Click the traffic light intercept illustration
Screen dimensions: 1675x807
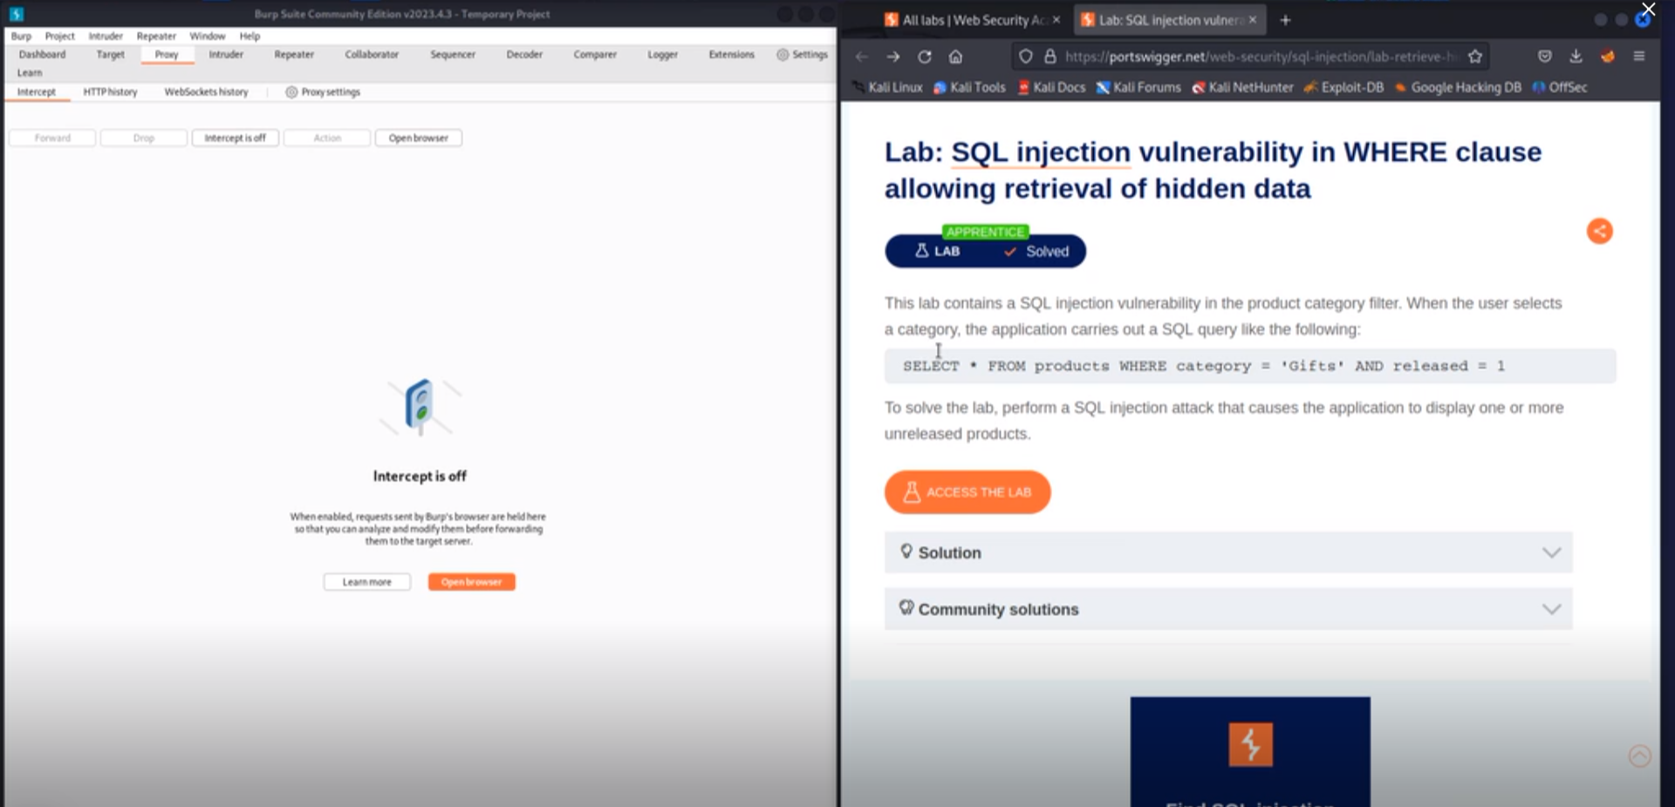(x=420, y=406)
